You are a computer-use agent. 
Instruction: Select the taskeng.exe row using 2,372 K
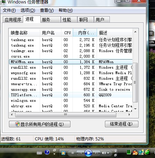click(71, 40)
